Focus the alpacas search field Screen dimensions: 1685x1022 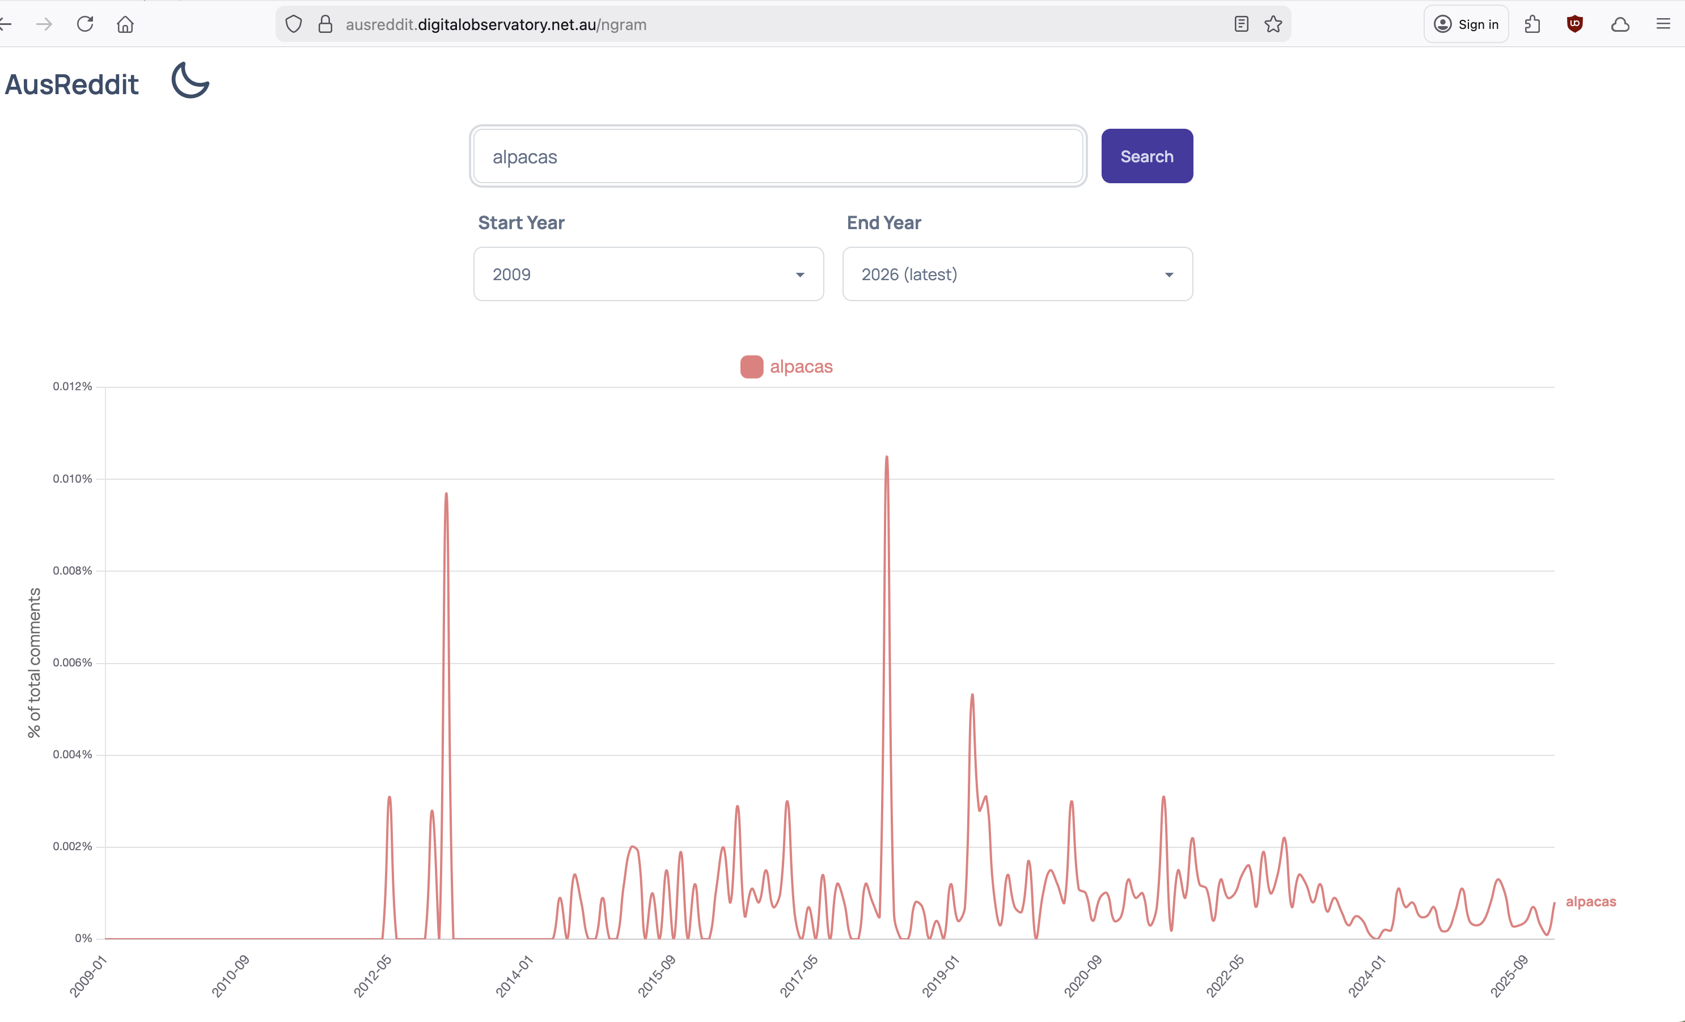[777, 157]
